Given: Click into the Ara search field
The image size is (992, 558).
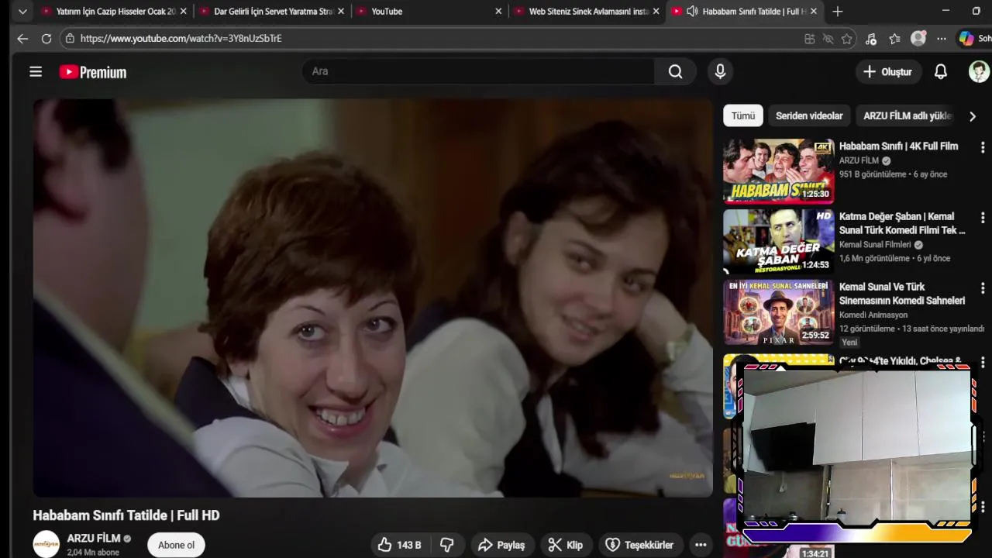Looking at the screenshot, I should [478, 71].
